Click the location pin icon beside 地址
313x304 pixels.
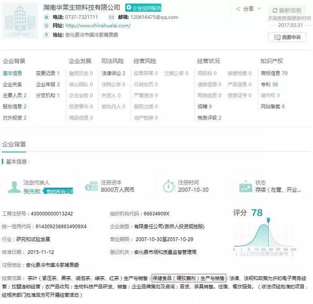point(47,35)
